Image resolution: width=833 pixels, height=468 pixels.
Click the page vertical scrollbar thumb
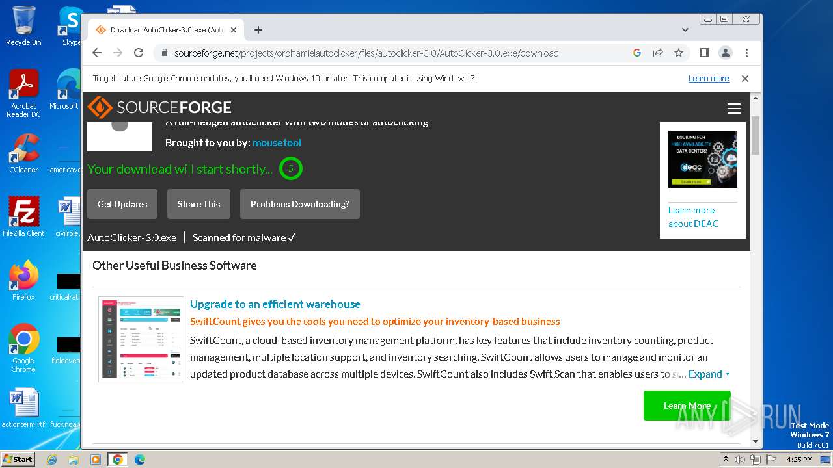pos(756,135)
